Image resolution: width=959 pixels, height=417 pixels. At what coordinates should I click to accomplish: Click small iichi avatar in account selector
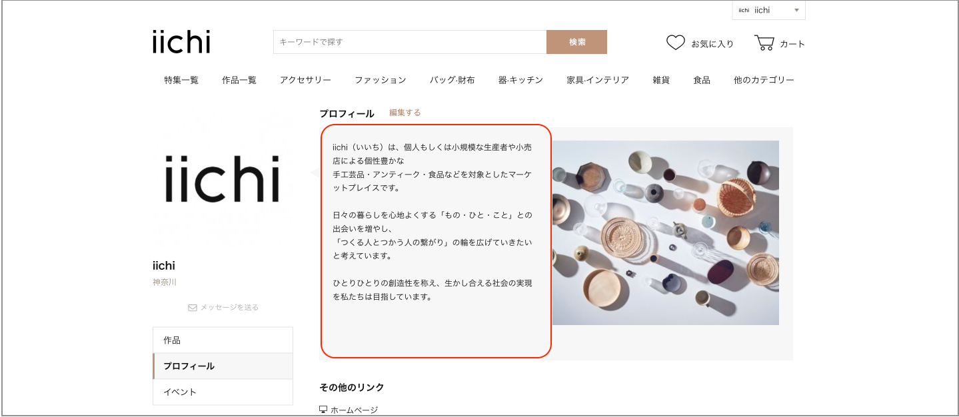coord(744,10)
